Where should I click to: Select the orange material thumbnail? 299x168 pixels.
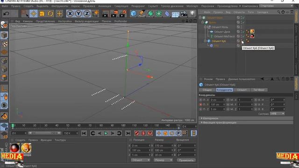[26, 148]
